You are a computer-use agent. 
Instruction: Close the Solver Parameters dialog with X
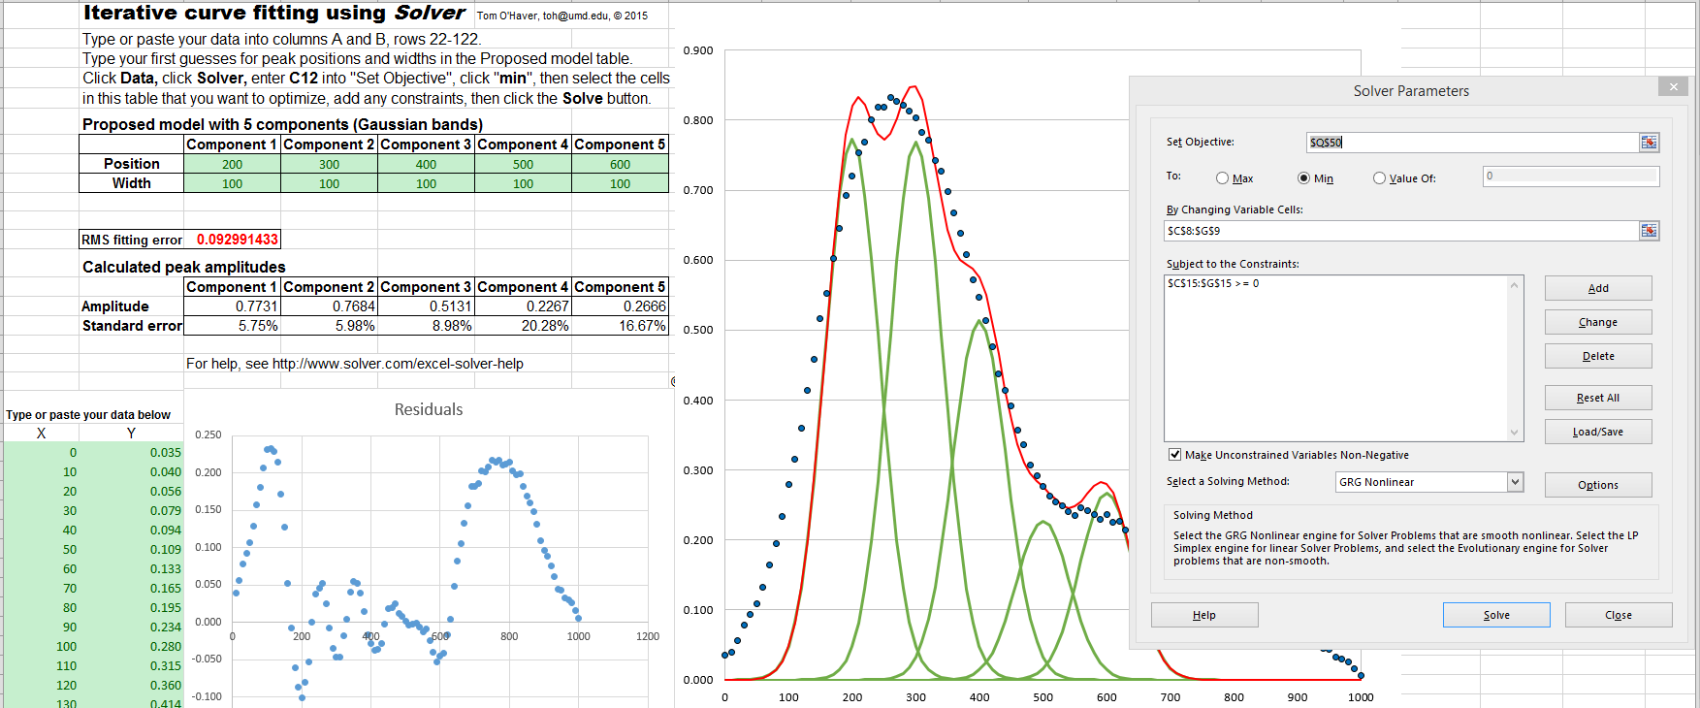(1673, 87)
